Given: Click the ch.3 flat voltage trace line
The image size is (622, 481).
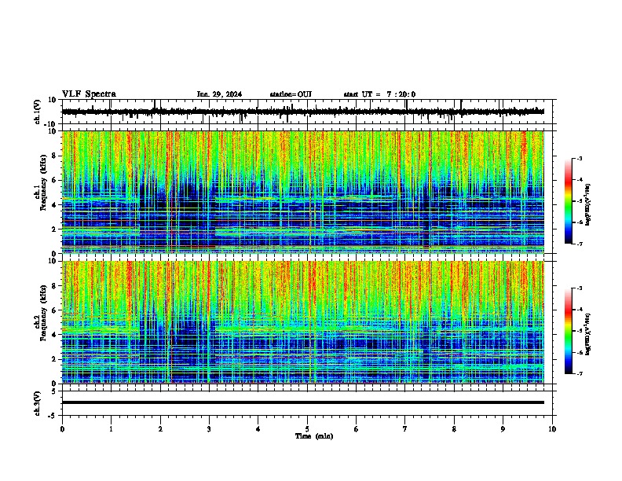Looking at the screenshot, I should pos(303,402).
